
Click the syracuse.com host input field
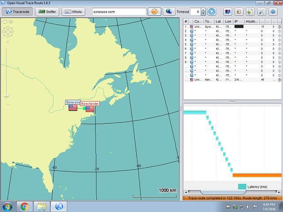point(119,12)
